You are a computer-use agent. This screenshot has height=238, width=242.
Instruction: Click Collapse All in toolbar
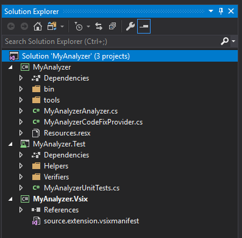coord(112,26)
